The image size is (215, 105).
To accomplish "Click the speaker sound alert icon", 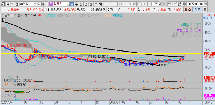I will [44, 4].
